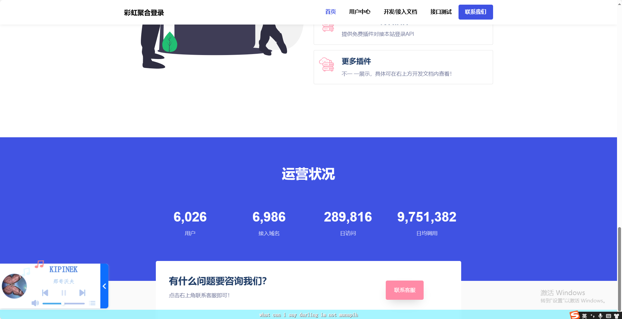Viewport: 622px width, 319px height.
Task: Mute the volume with the speaker icon
Action: (35, 303)
